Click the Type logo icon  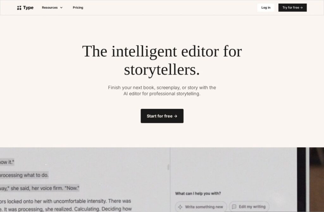[x=19, y=8]
